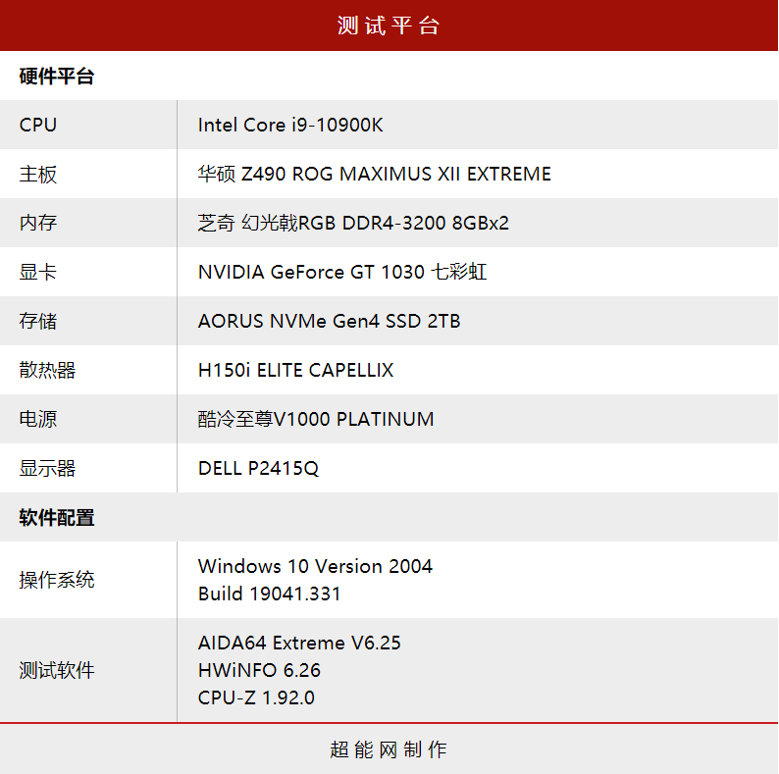
Task: Click the 显卡 row label
Action: pyautogui.click(x=37, y=272)
